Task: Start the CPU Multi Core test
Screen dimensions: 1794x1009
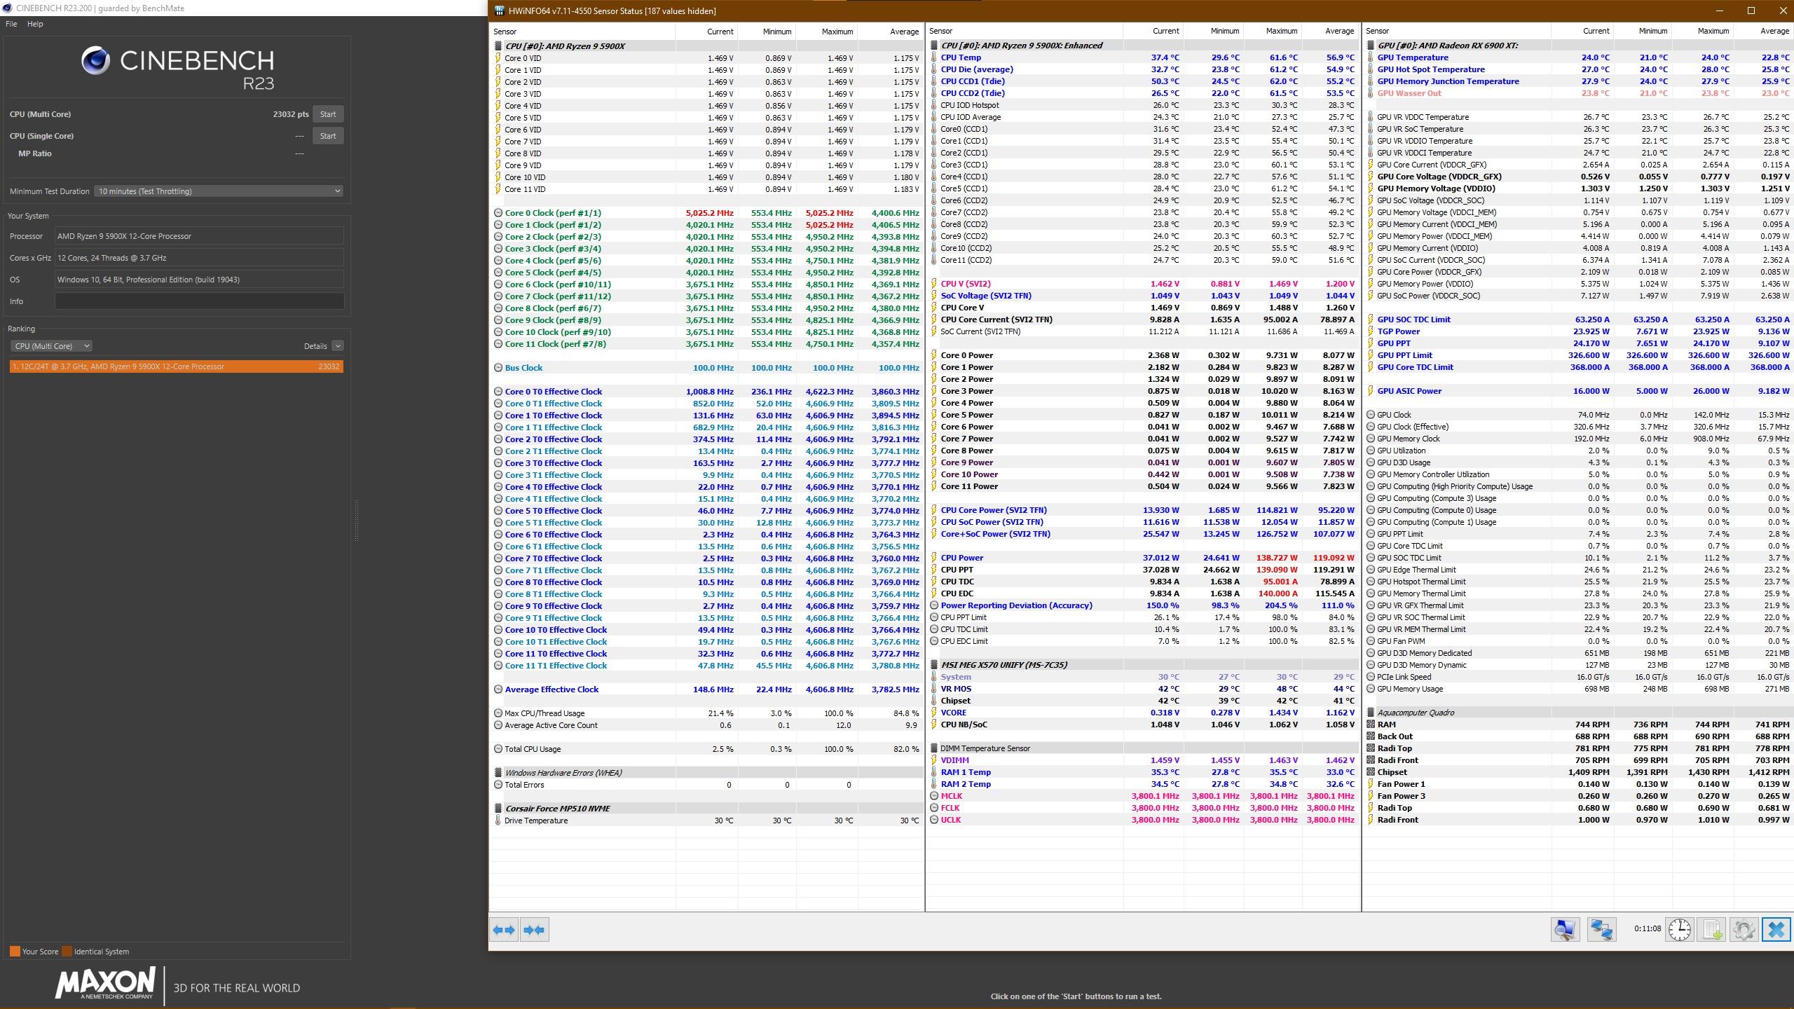Action: click(328, 114)
